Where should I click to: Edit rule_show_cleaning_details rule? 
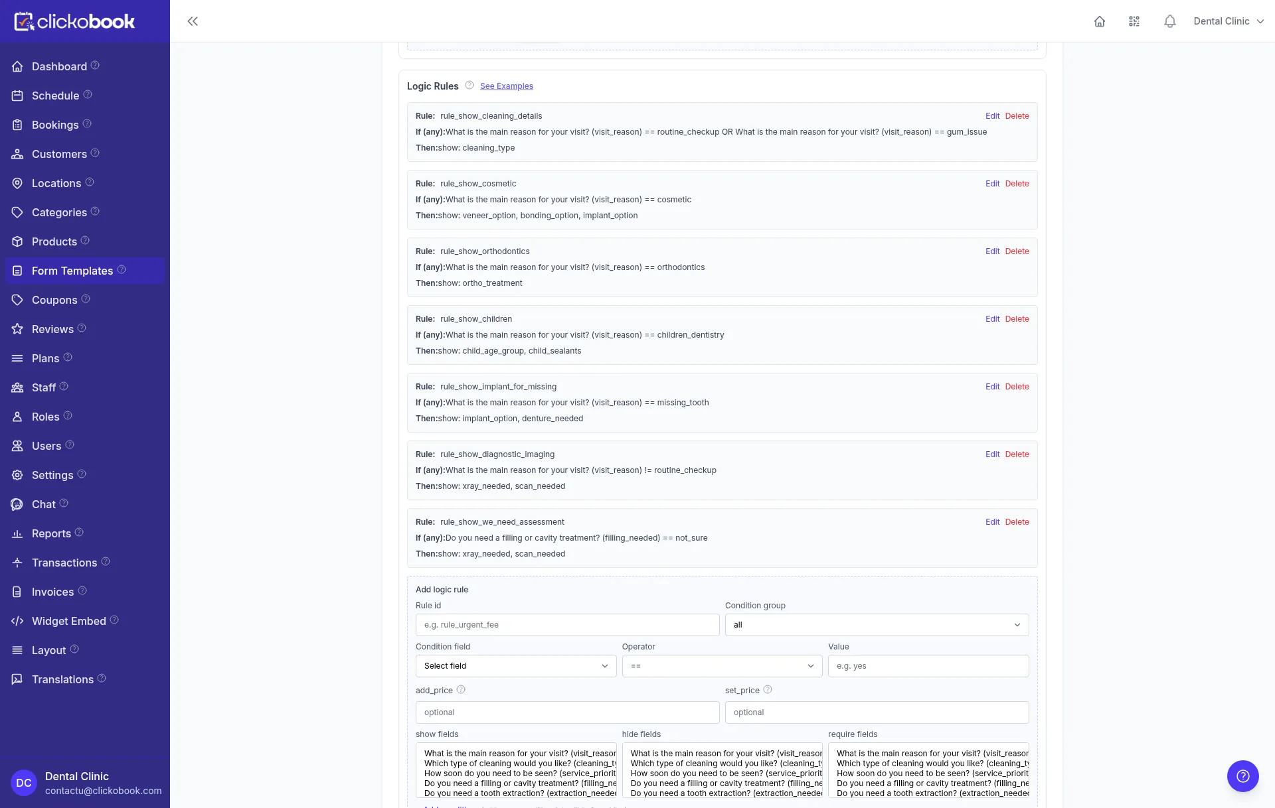click(x=992, y=116)
